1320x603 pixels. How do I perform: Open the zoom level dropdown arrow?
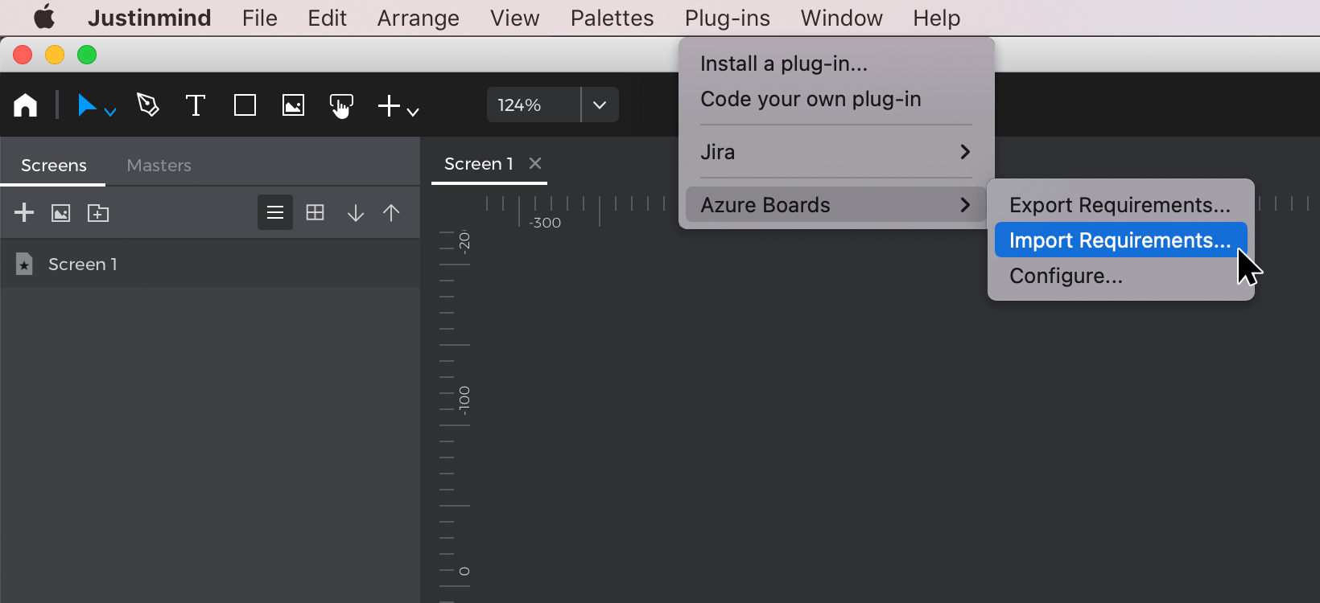[600, 105]
